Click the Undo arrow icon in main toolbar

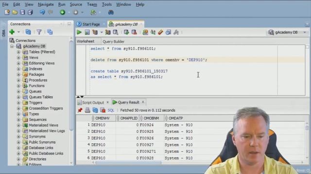42,12
